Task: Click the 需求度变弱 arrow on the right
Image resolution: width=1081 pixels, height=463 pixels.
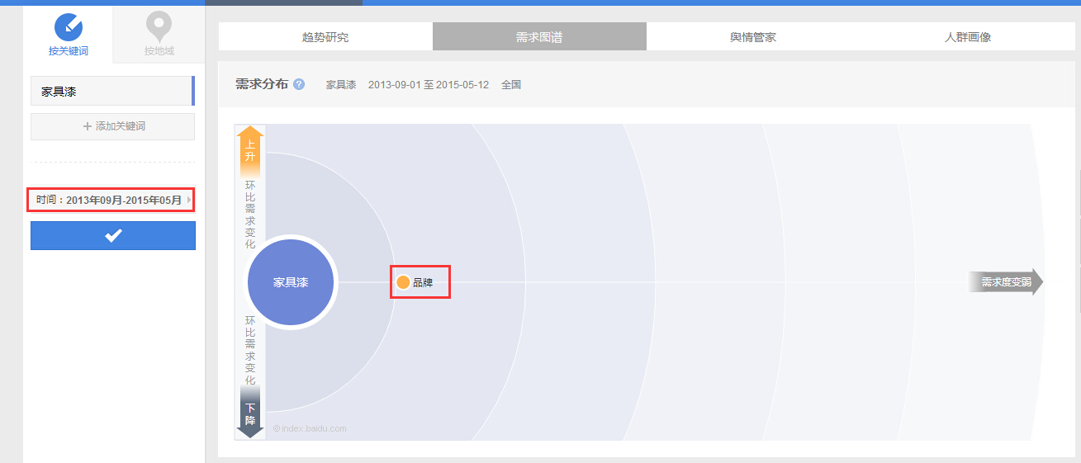Action: coord(1006,282)
